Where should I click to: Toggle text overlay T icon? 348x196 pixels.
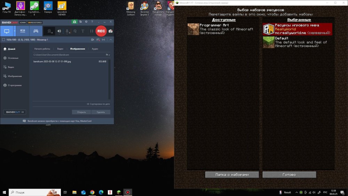click(83, 31)
